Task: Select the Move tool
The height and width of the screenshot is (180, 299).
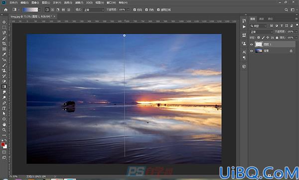Action: pos(4,22)
